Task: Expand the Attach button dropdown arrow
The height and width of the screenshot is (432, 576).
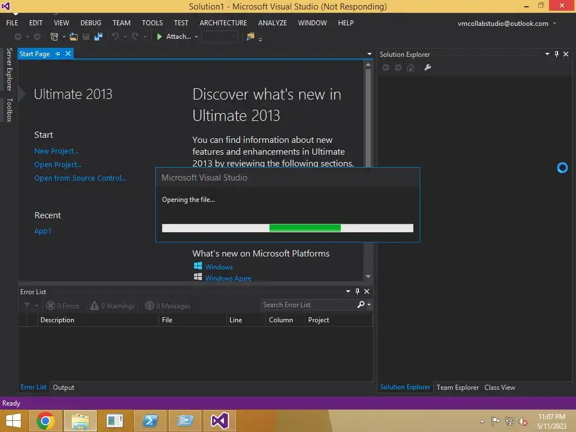Action: 196,37
